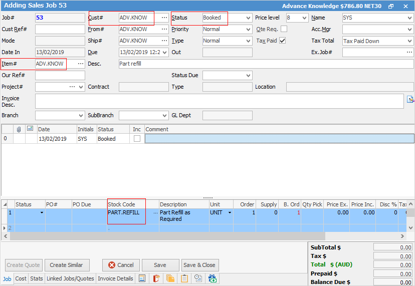Click the first icon after Invoice Details tab
This screenshot has height=286, width=415.
tap(142, 278)
